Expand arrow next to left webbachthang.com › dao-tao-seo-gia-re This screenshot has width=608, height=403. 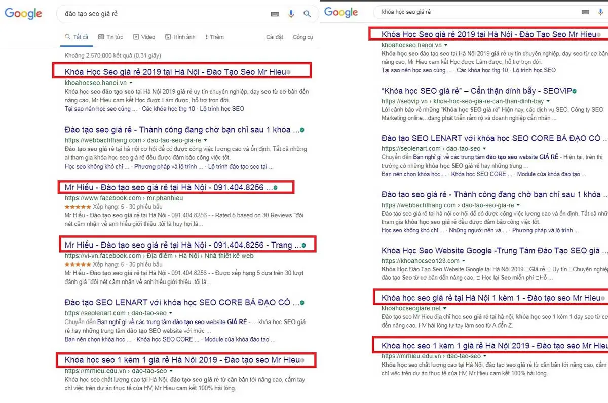click(205, 140)
